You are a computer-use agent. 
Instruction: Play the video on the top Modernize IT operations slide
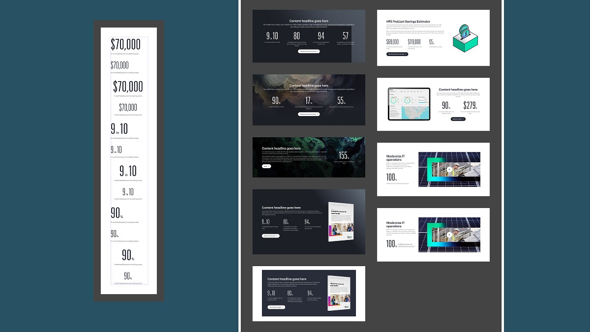point(449,170)
